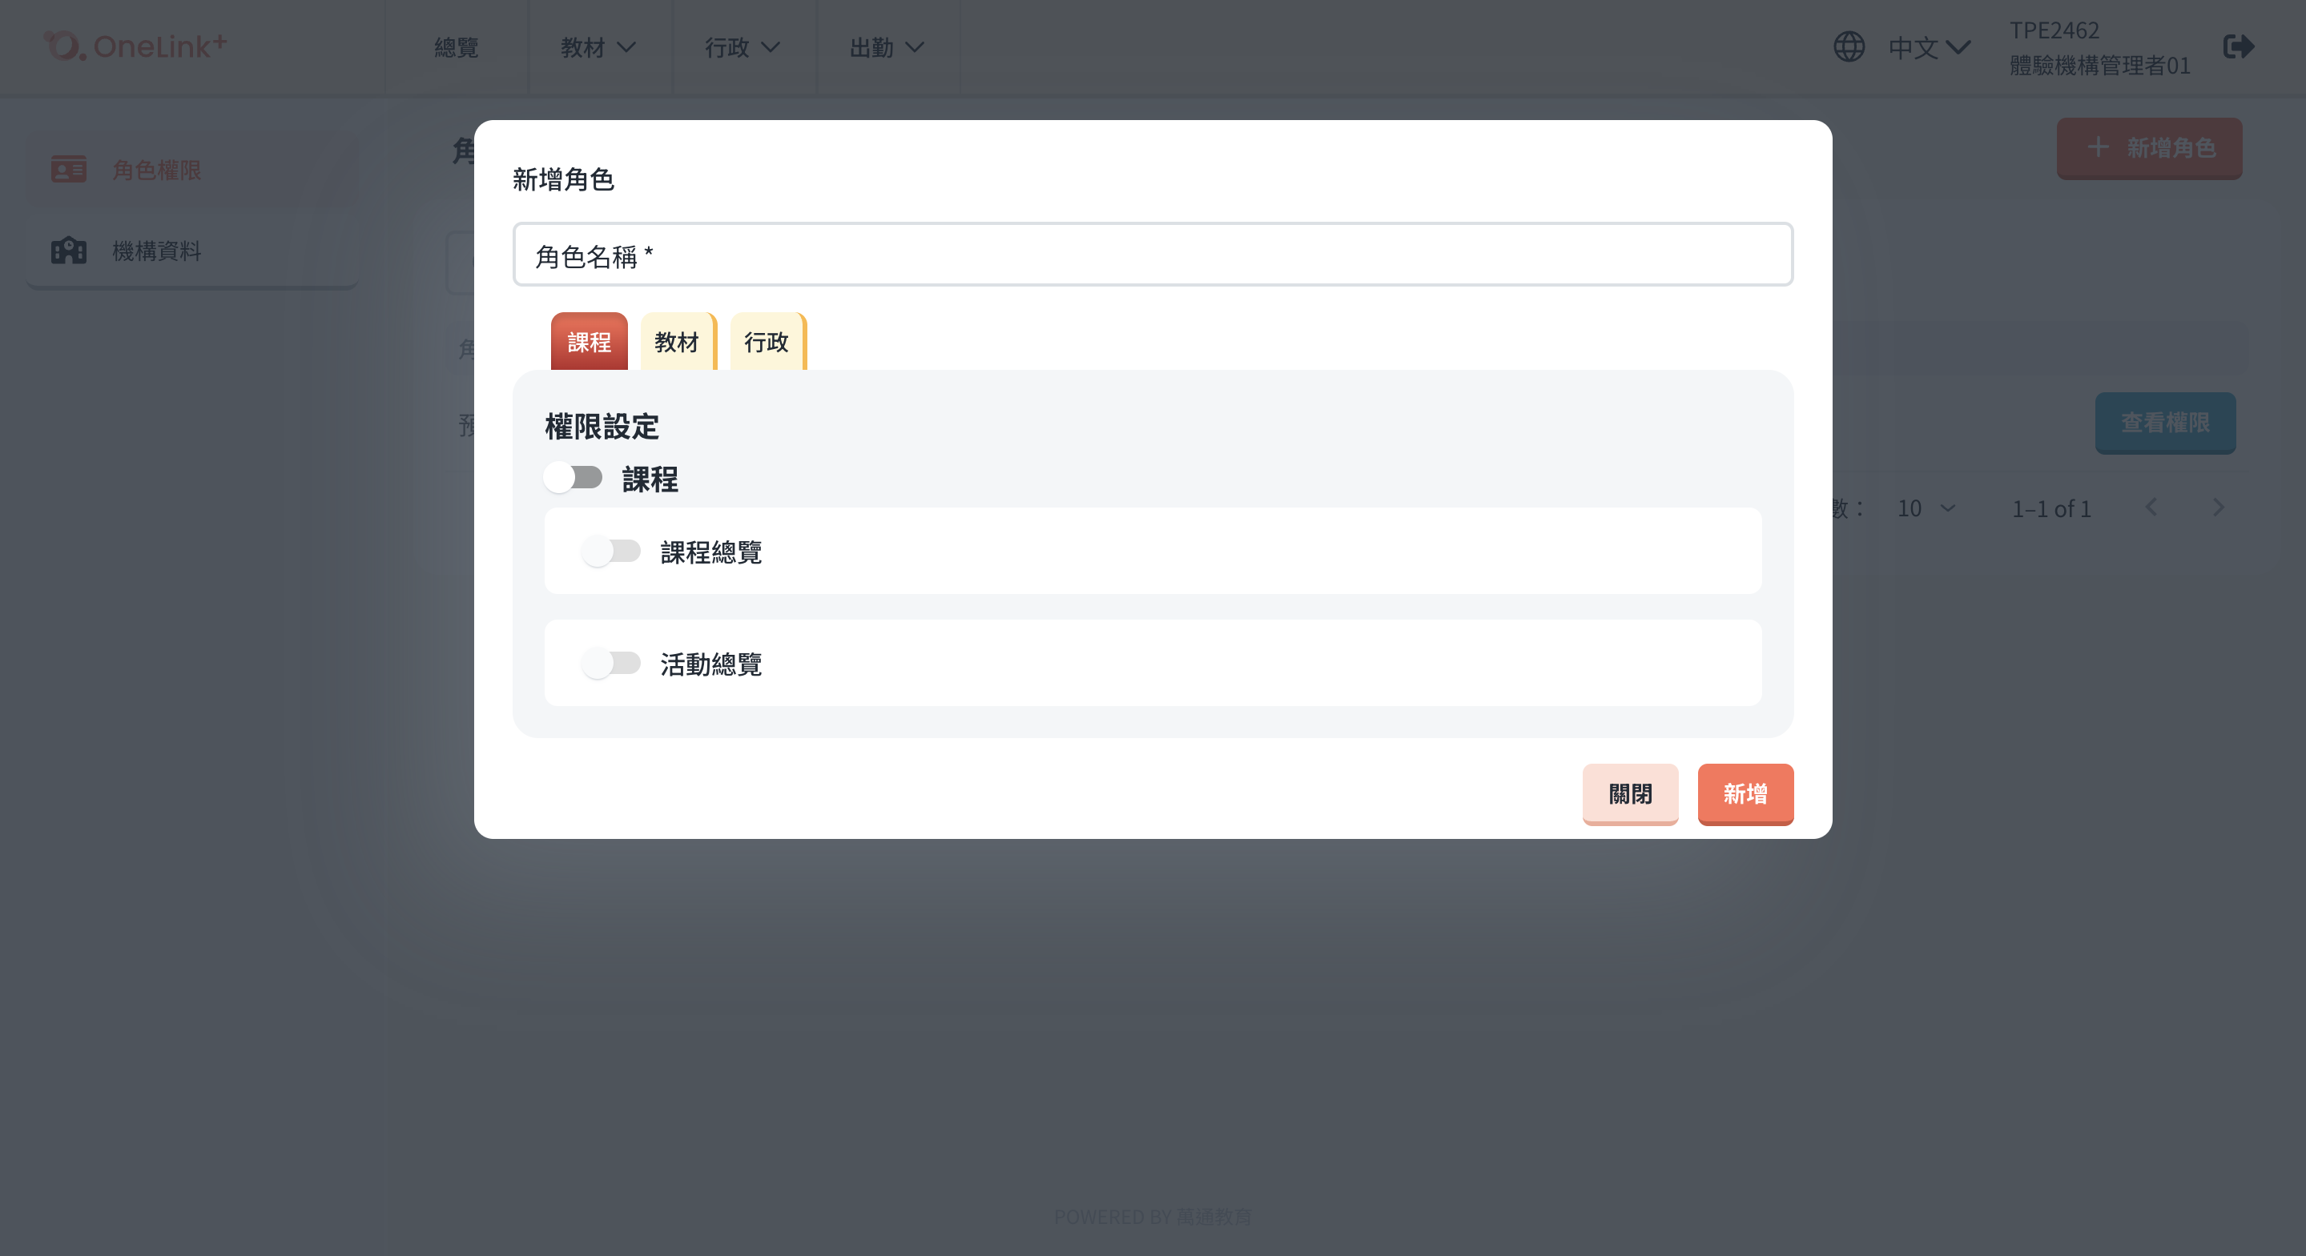Screen dimensions: 2306x1256
Task: Switch to the 教材 tab in dialog
Action: (x=678, y=342)
